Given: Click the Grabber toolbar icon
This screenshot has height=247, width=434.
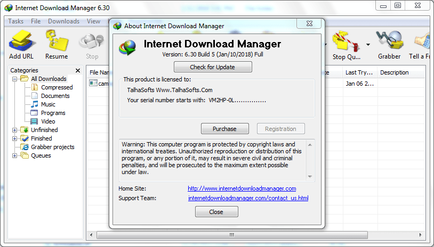Looking at the screenshot, I should pyautogui.click(x=389, y=40).
